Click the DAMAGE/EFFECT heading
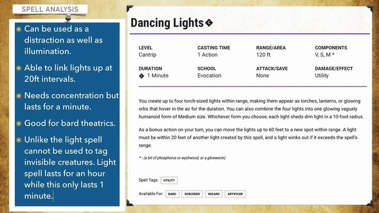Image resolution: width=379 pixels, height=213 pixels. [334, 69]
